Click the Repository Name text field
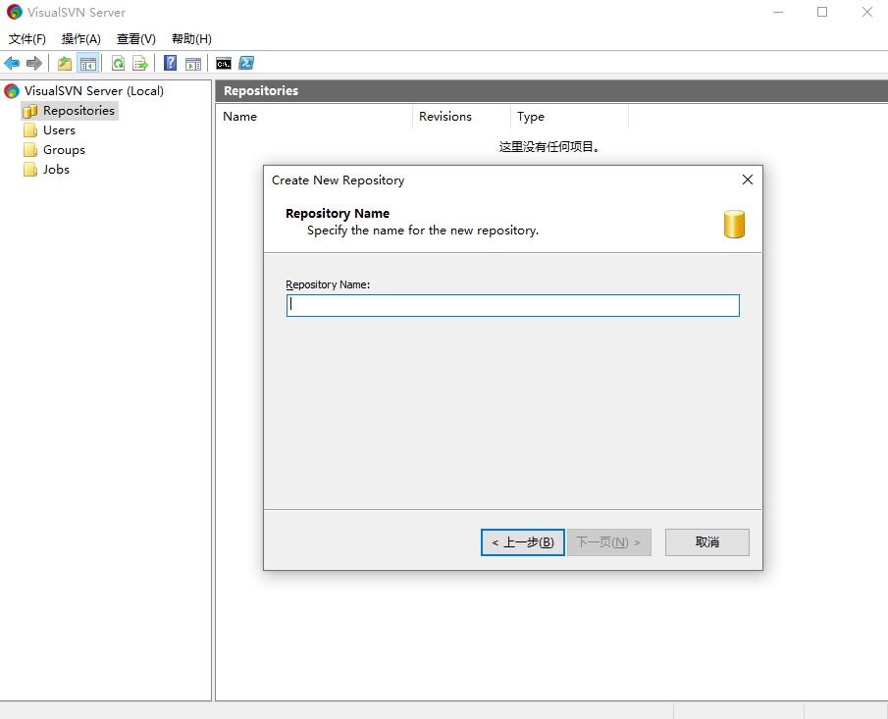Screen dimensions: 888x719 (512, 305)
